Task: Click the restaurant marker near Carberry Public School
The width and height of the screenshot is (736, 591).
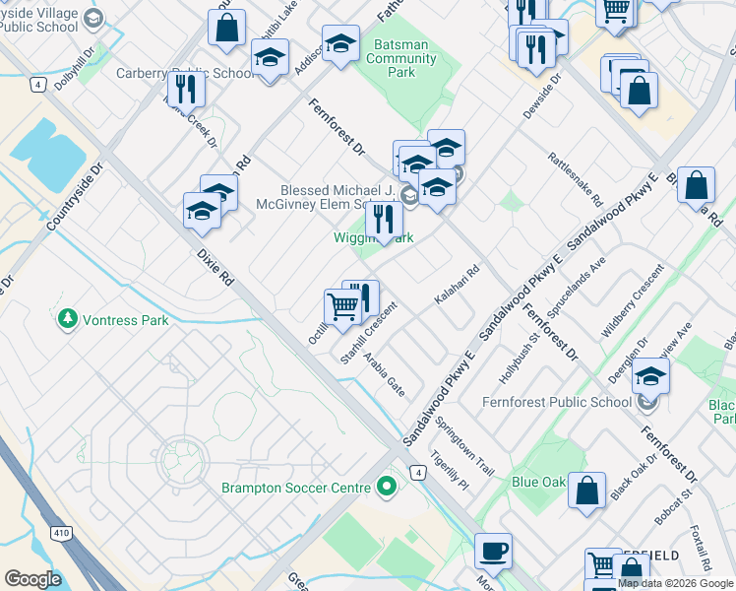Action: pos(186,91)
